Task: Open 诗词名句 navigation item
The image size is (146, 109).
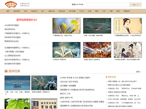Action: coord(34,11)
